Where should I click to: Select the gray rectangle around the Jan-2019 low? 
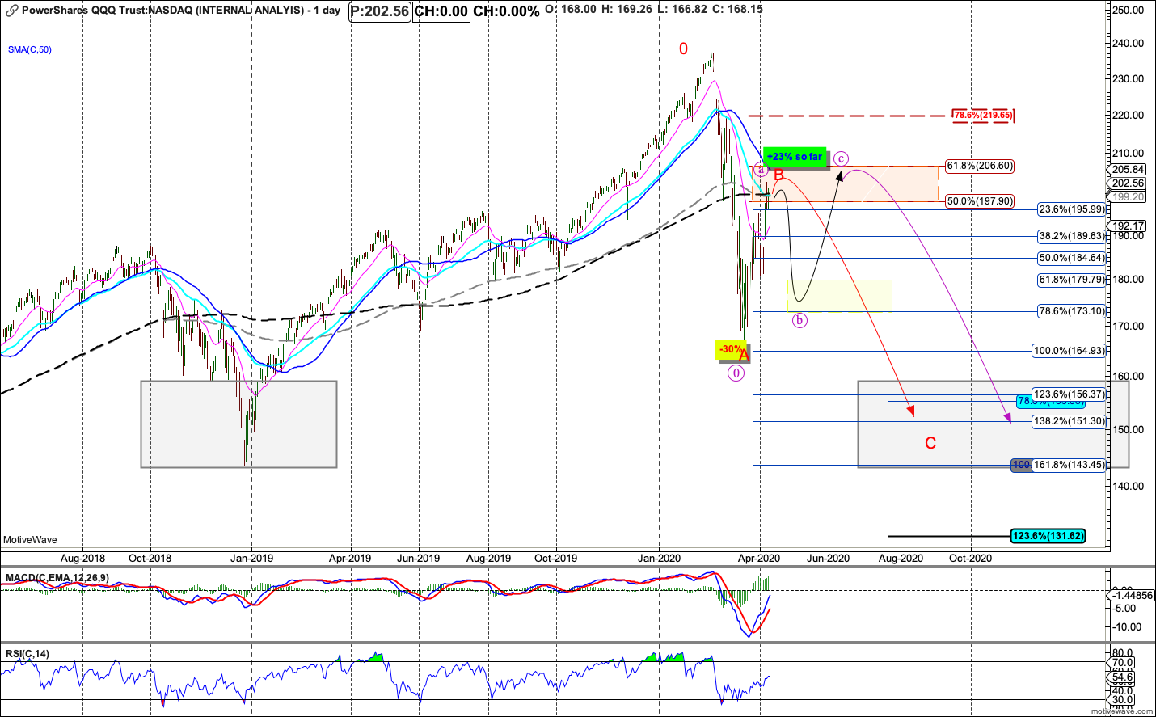click(x=238, y=424)
